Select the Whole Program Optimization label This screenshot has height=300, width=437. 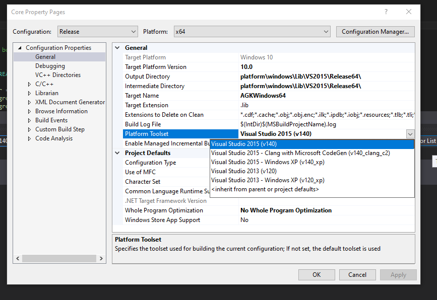pyautogui.click(x=164, y=210)
